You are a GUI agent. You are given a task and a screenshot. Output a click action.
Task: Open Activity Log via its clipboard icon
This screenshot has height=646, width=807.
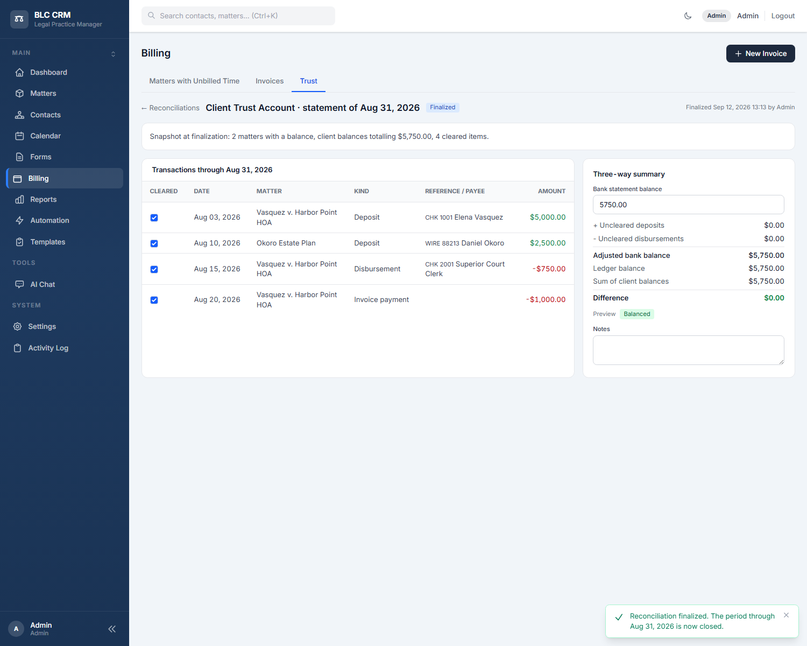pos(18,348)
